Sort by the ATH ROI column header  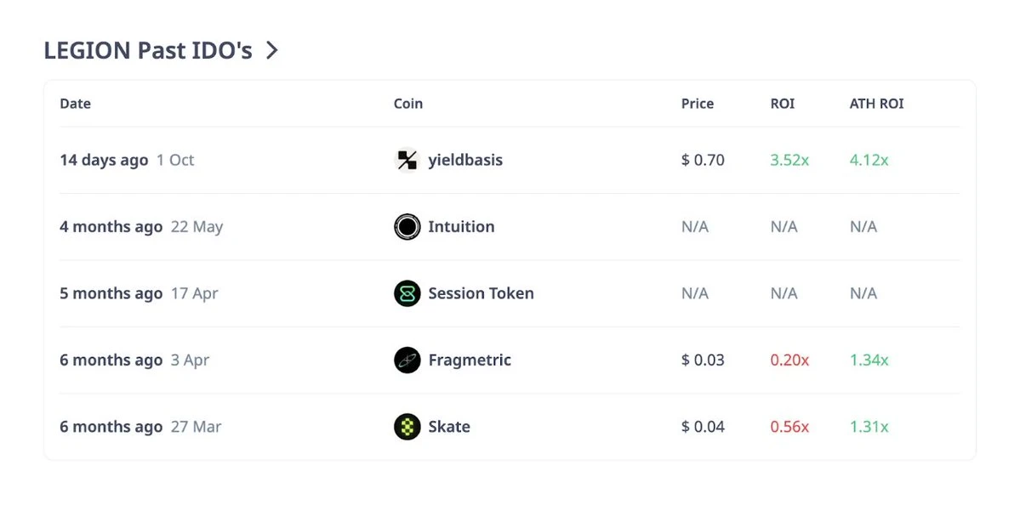875,103
